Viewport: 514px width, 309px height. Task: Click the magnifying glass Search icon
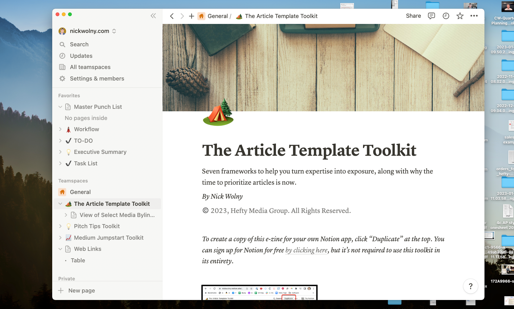point(62,44)
